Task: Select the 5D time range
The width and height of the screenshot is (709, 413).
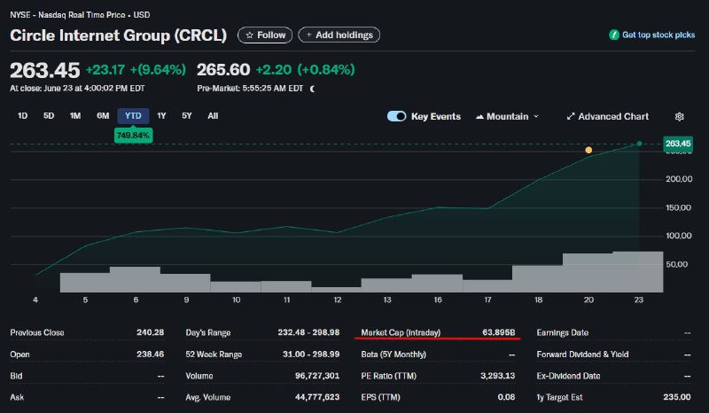Action: point(49,116)
